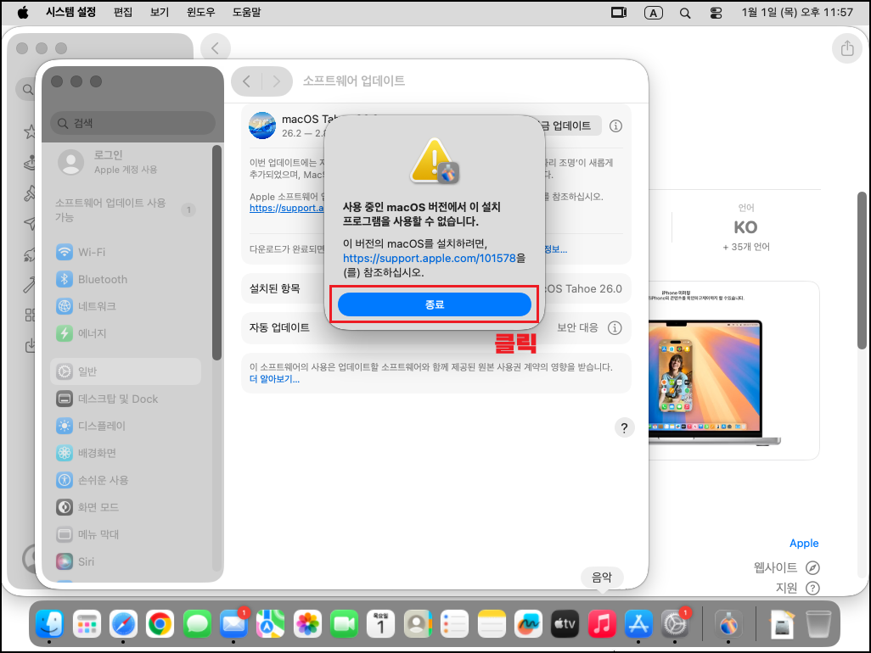871x653 pixels.
Task: Open 손쉬운 사용 settings
Action: (126, 480)
